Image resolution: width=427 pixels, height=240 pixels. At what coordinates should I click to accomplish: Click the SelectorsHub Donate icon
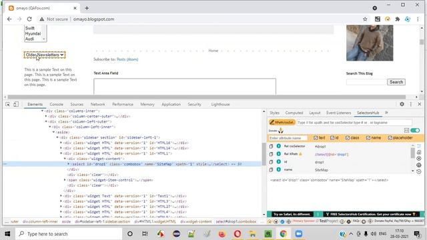[x=281, y=131]
